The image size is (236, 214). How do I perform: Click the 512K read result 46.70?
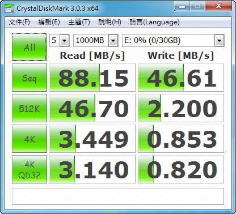coord(92,108)
